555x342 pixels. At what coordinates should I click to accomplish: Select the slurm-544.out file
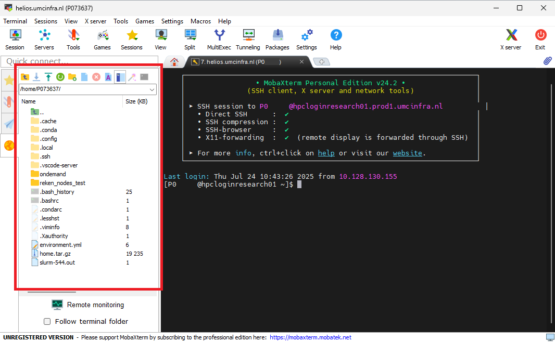53,262
